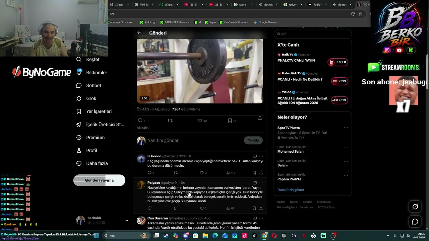
Task: Switch to the Yeni Sekme tab
Action: (144, 5)
